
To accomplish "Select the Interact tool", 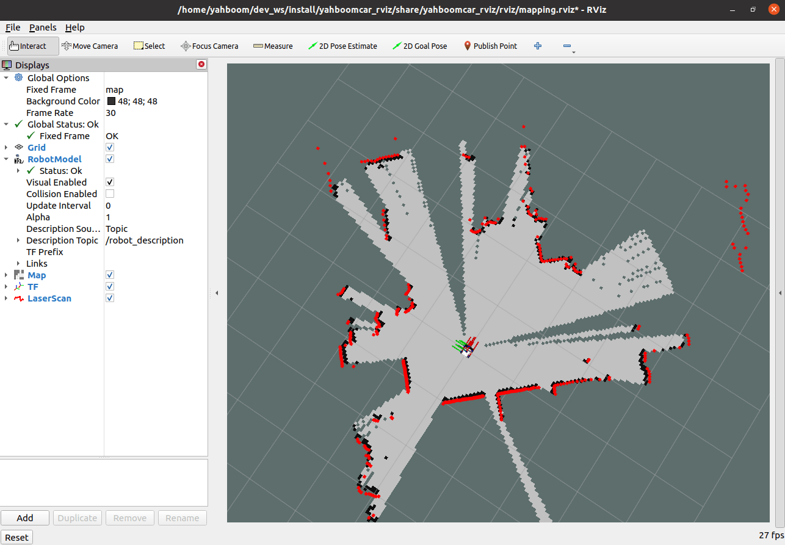I will point(33,46).
